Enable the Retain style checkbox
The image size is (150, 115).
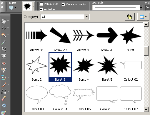point(41,4)
